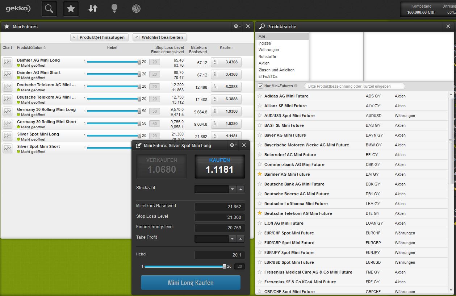Toggle the Nur Mini-Futures checkbox
This screenshot has height=296, width=456.
tap(260, 86)
